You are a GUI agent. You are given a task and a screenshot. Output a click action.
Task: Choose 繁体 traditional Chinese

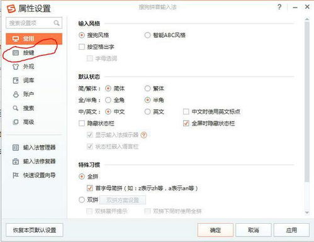tap(147, 89)
